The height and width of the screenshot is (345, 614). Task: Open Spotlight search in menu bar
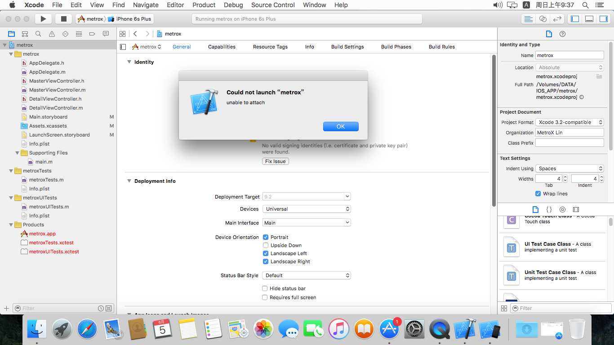click(x=585, y=5)
